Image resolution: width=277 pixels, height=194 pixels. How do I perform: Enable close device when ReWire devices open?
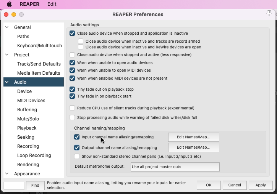coord(81,47)
